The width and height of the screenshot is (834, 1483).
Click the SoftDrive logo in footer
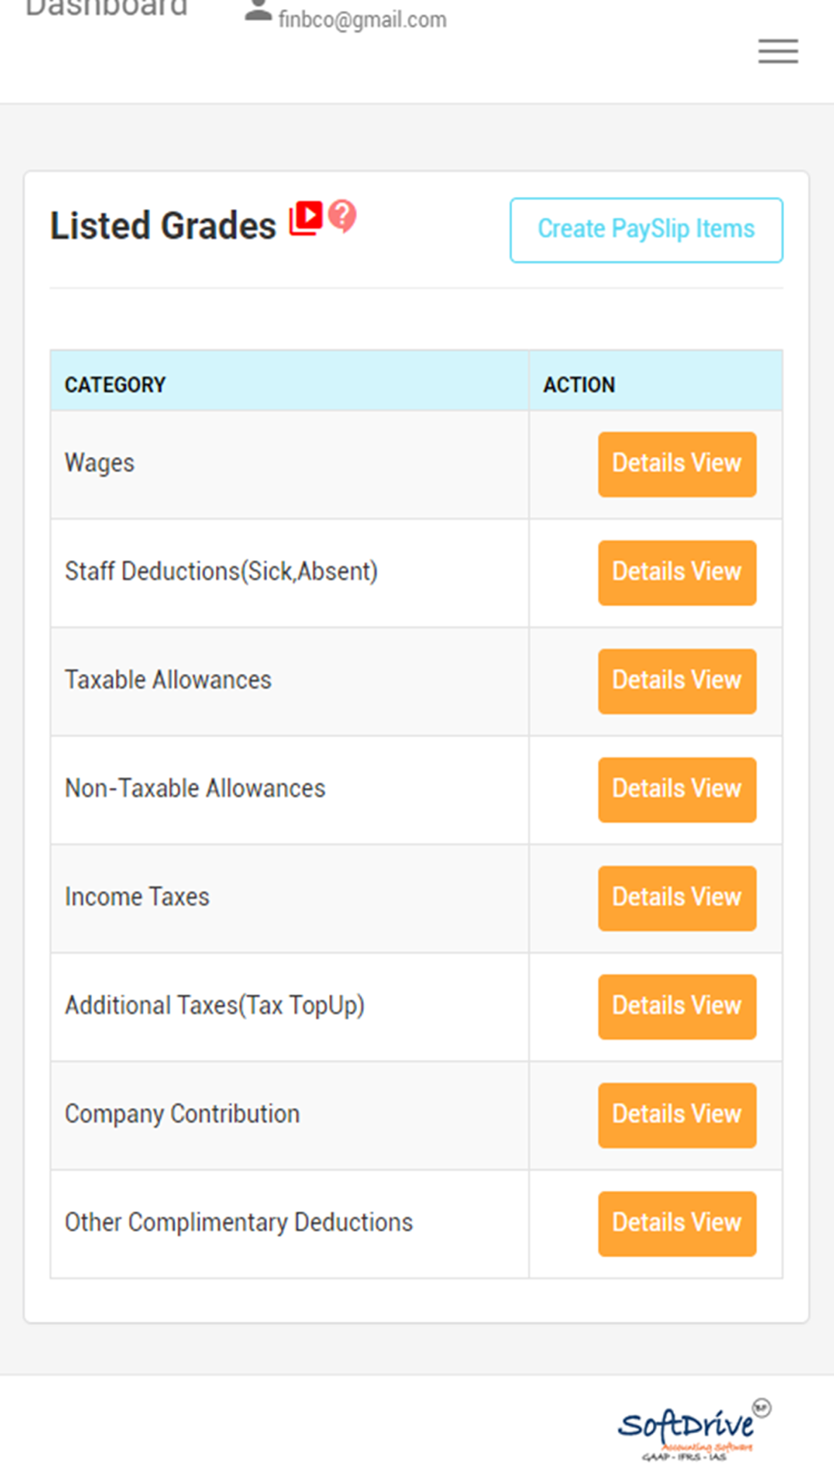(x=694, y=1430)
